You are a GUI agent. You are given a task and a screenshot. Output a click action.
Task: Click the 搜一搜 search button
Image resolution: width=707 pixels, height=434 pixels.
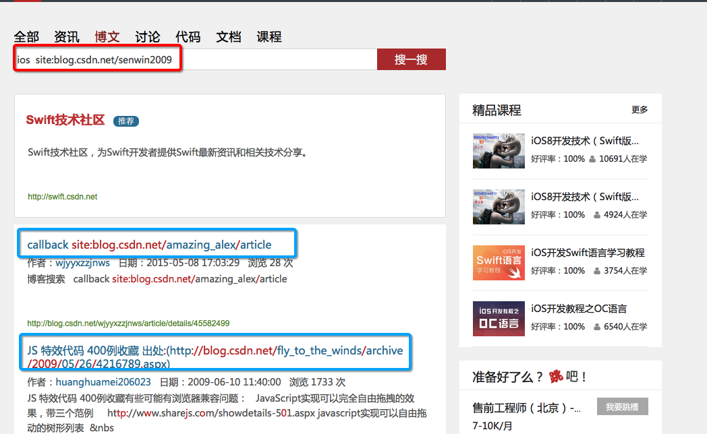tap(412, 59)
